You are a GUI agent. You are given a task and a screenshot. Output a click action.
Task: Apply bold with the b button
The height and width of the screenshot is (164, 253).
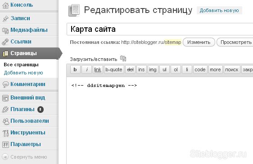[75, 69]
